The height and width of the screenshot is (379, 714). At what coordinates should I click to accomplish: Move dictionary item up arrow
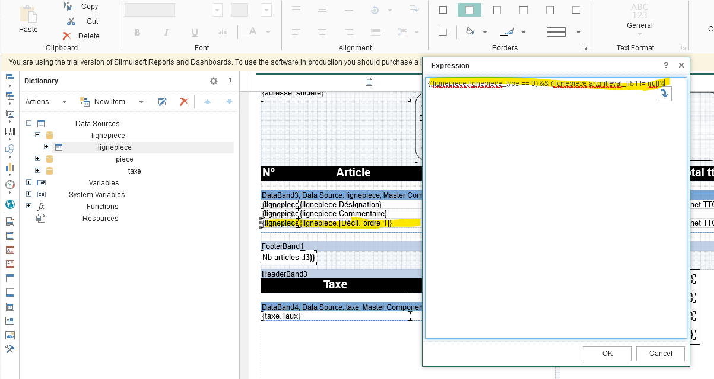tap(207, 102)
